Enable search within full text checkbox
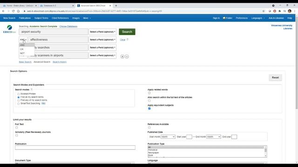The height and width of the screenshot is (167, 298). [x=149, y=101]
